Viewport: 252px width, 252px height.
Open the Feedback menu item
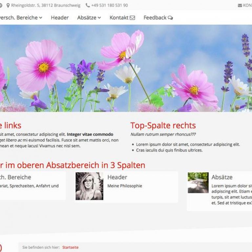pos(155,18)
